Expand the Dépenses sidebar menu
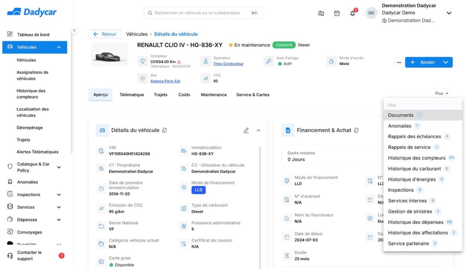467x269 pixels. [x=59, y=220]
